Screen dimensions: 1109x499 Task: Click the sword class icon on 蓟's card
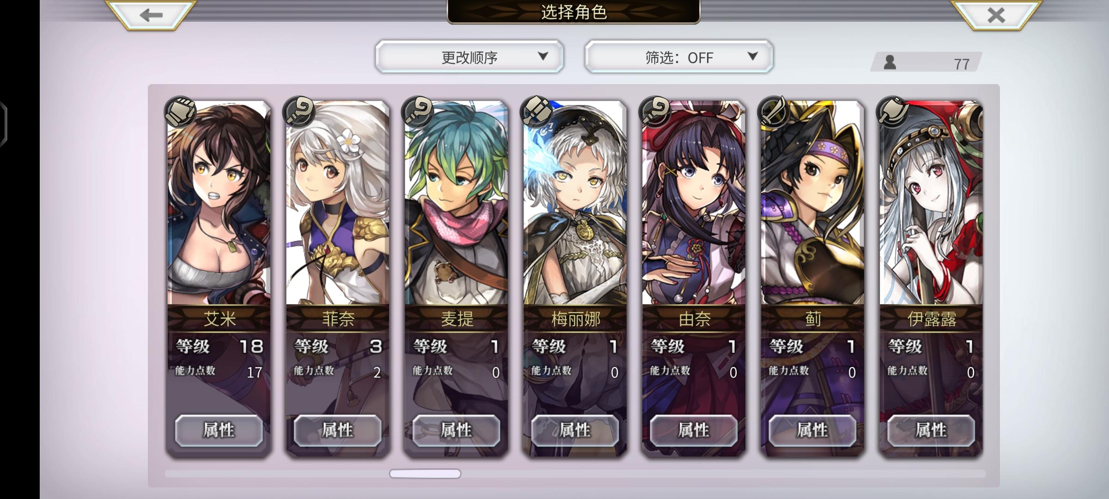point(774,112)
